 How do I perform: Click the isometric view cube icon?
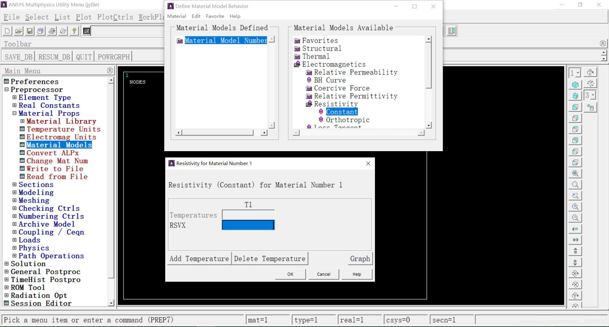point(575,85)
